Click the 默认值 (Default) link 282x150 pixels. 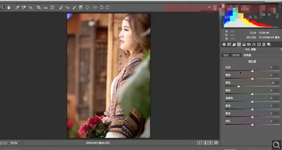[252, 61]
